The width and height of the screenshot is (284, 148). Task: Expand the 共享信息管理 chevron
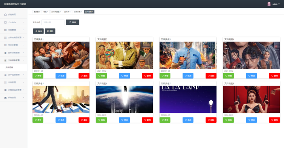[24, 75]
